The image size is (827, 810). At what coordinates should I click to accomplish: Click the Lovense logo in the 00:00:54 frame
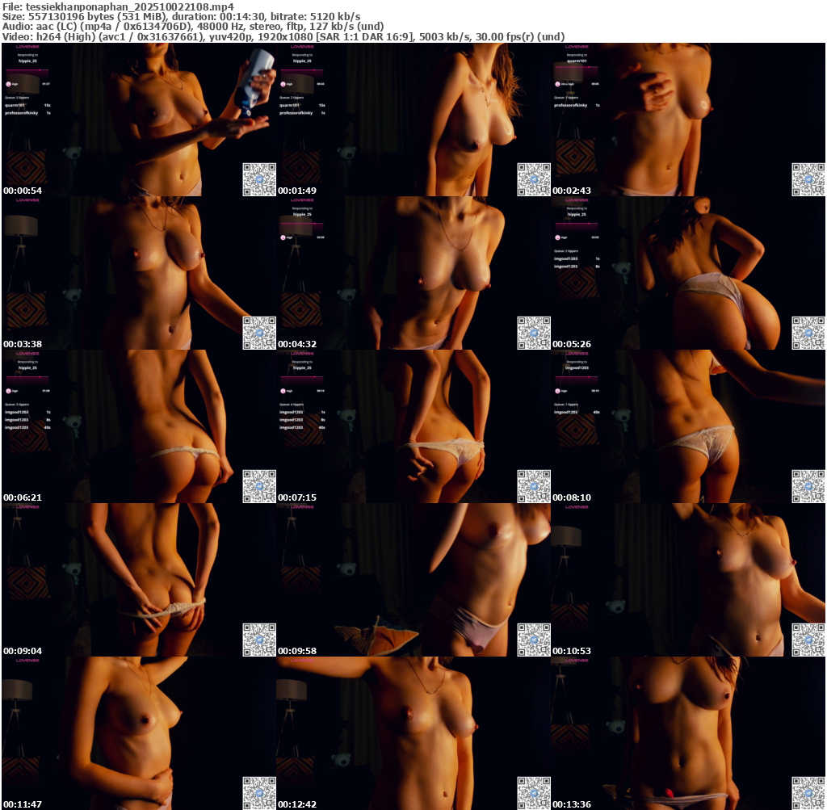[28, 47]
